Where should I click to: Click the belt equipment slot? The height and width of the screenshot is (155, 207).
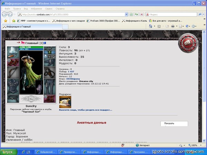click(x=13, y=99)
